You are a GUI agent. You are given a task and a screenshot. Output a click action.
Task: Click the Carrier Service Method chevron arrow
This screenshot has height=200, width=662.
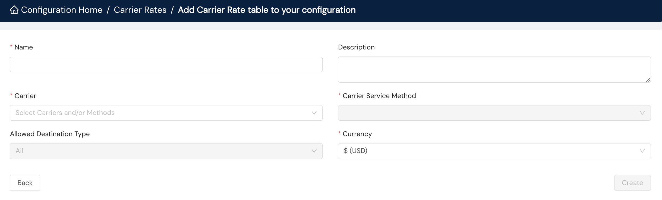point(642,113)
